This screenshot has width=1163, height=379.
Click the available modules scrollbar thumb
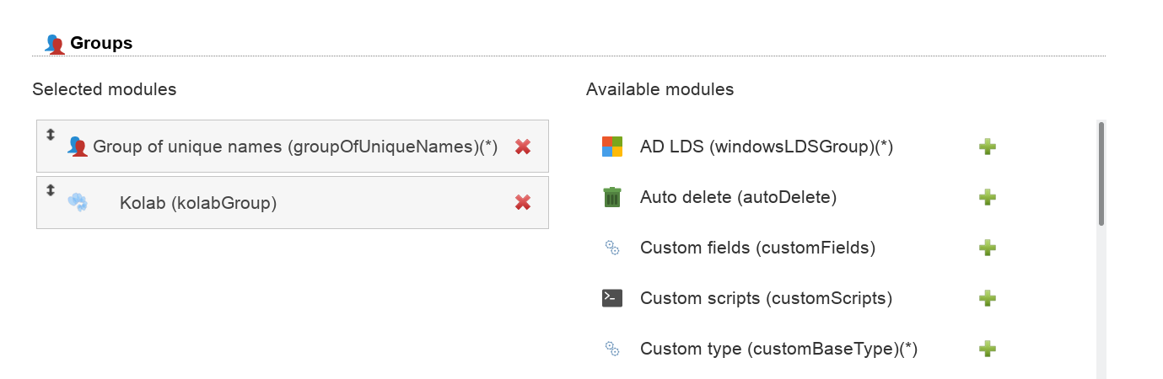coord(1101,174)
